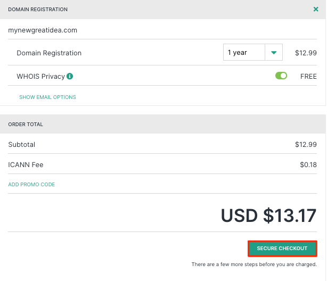Screen dimensions: 327x281
Task: Open the registration term dropdown arrow
Action: pos(274,52)
